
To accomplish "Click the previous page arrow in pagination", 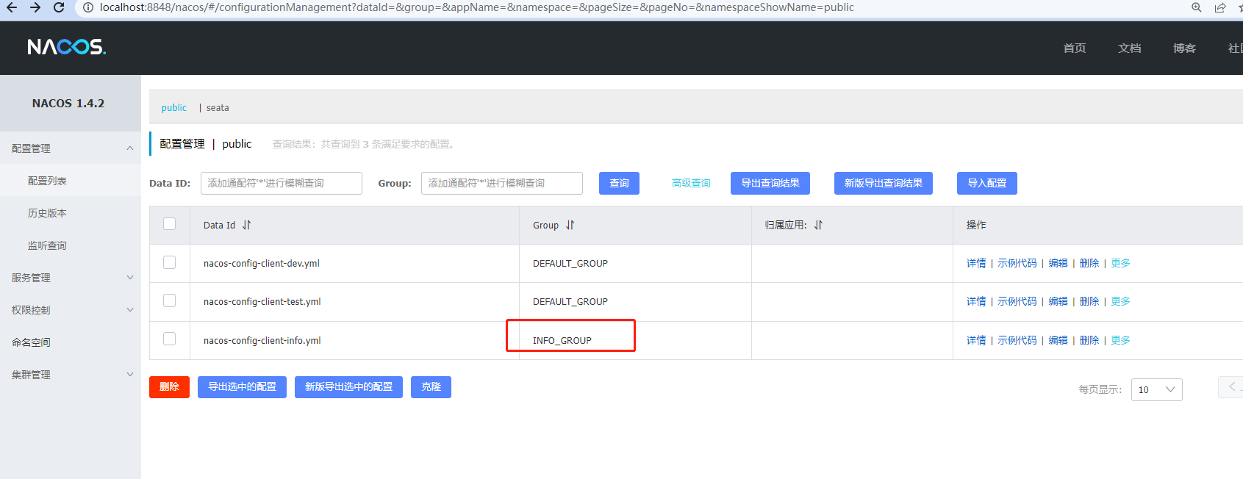I will pyautogui.click(x=1231, y=386).
